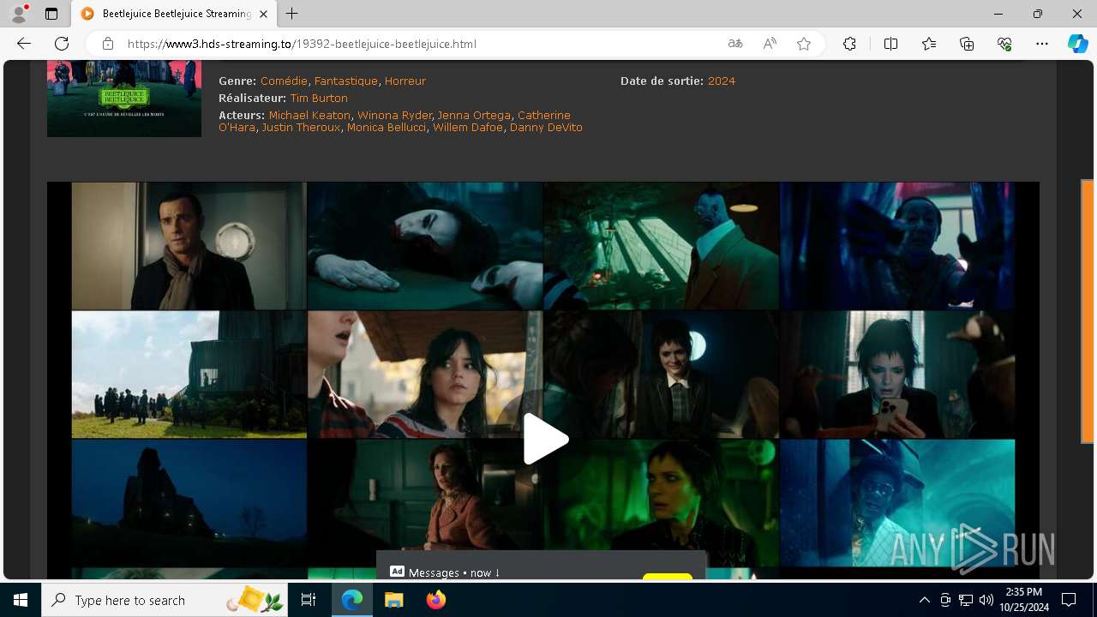1097x617 pixels.
Task: Open Browser essentials heart icon
Action: point(1004,44)
